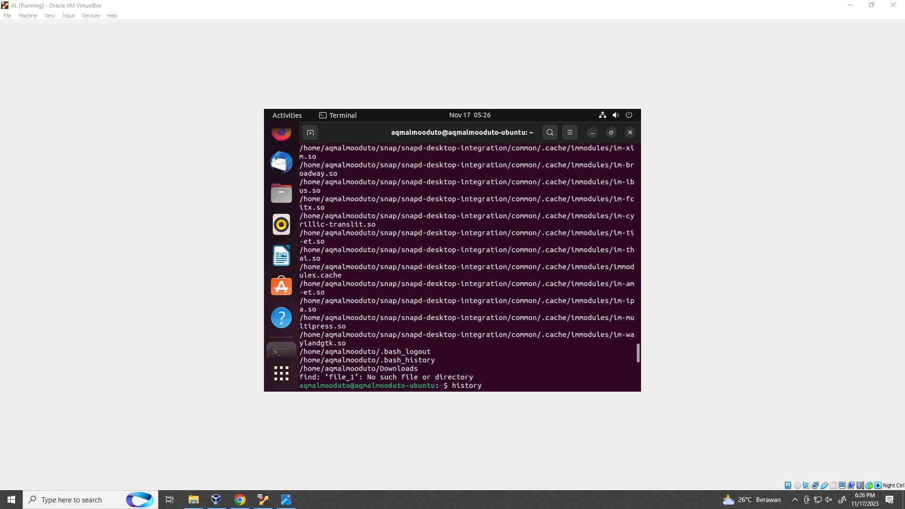This screenshot has height=509, width=905.
Task: Show hidden system tray icons
Action: pyautogui.click(x=795, y=500)
